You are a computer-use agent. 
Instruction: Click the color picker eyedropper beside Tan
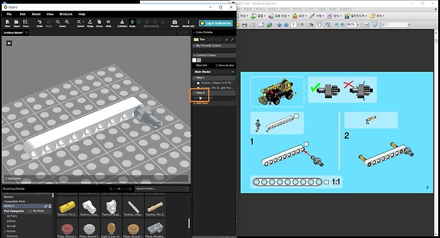[232, 40]
